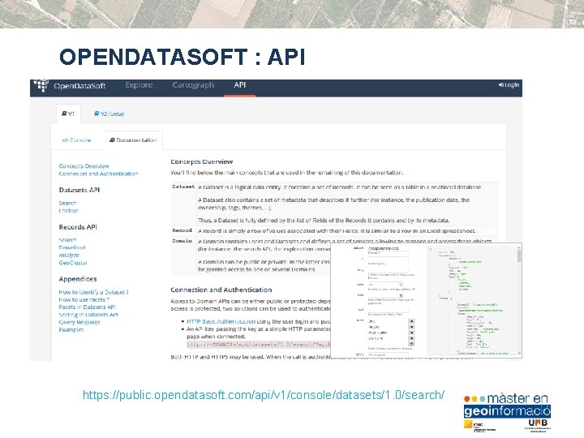Click the JSON result scrollbar thumb

519,255
